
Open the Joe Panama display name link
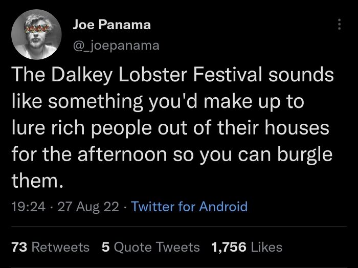111,24
